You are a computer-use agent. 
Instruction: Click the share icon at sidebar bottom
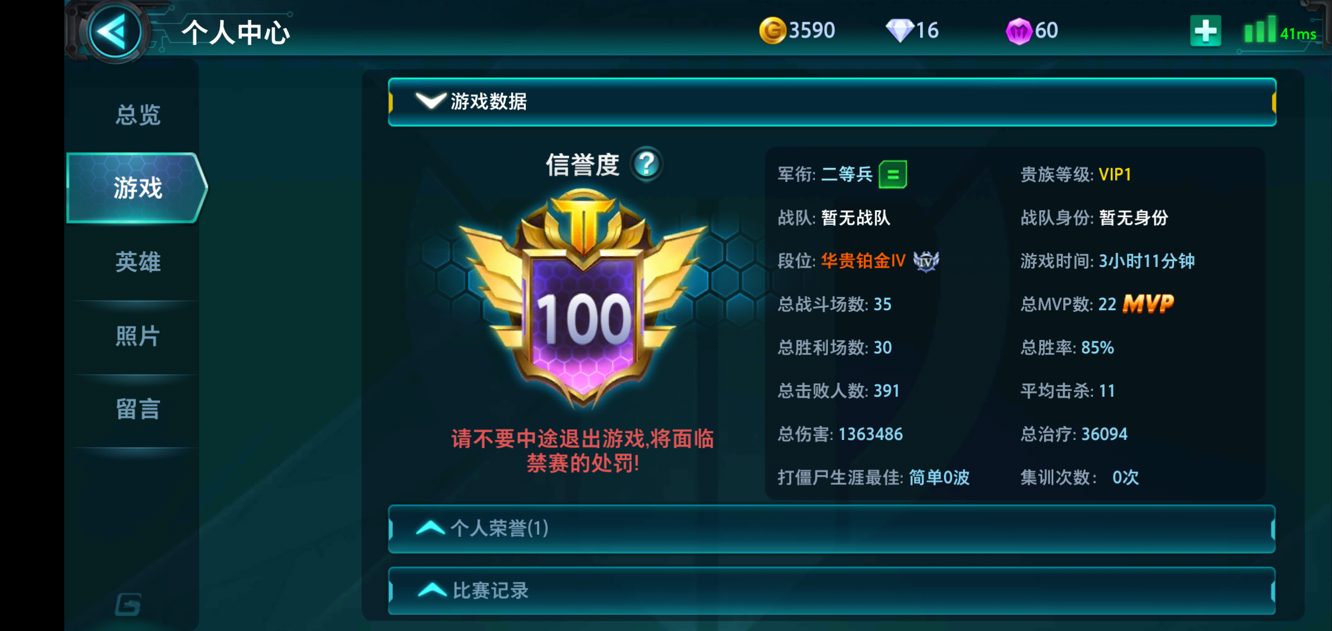click(129, 605)
